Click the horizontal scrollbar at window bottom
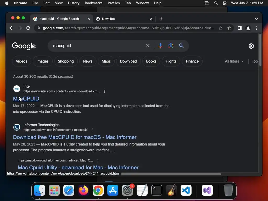 click(x=171, y=174)
